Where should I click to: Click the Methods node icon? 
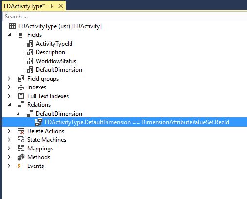[21, 157]
